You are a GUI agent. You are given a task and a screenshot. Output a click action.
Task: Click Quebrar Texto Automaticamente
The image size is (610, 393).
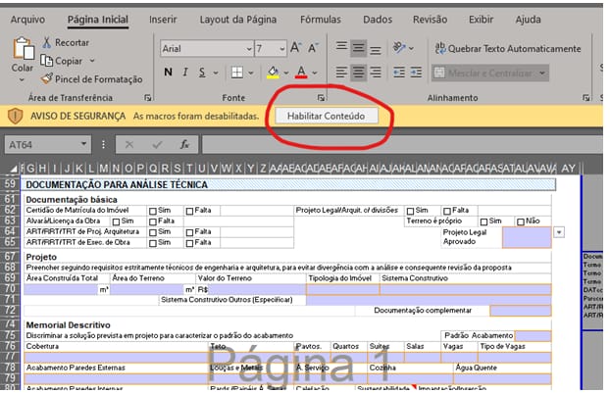click(x=506, y=49)
